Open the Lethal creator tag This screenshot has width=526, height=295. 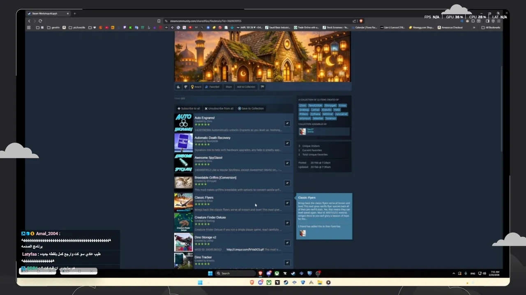315,110
